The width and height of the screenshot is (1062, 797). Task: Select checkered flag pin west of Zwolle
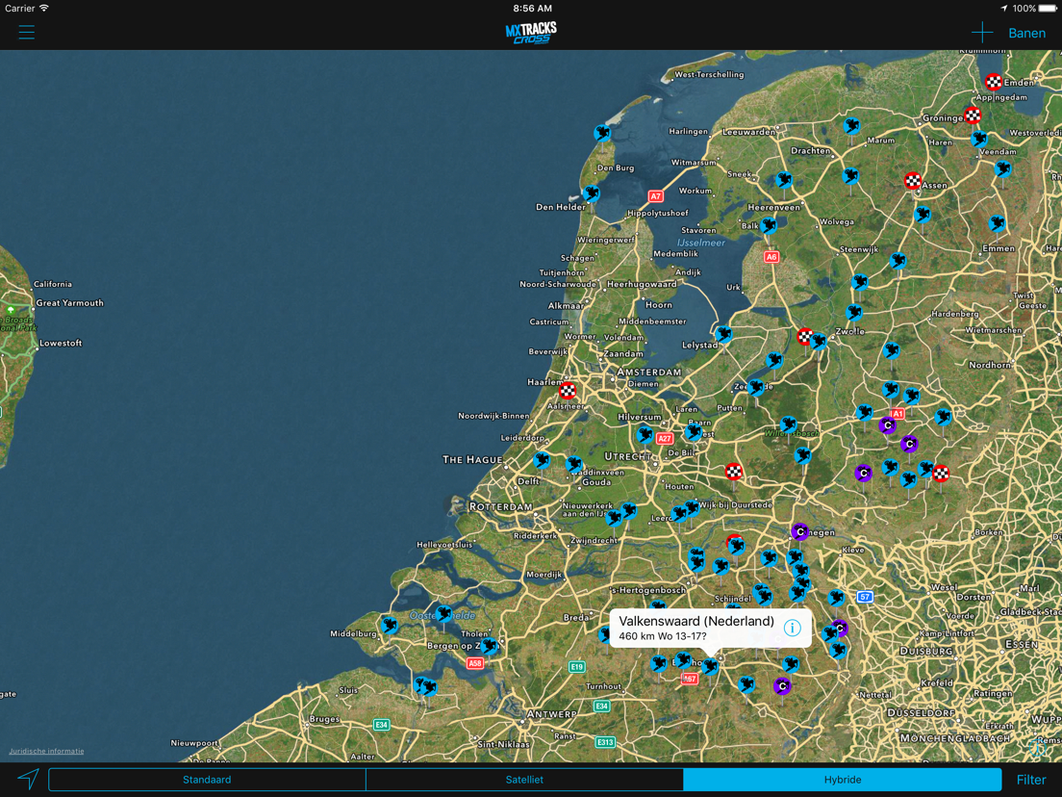[804, 336]
